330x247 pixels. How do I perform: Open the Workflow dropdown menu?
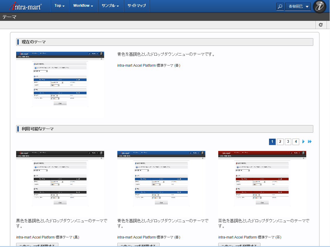pyautogui.click(x=83, y=6)
